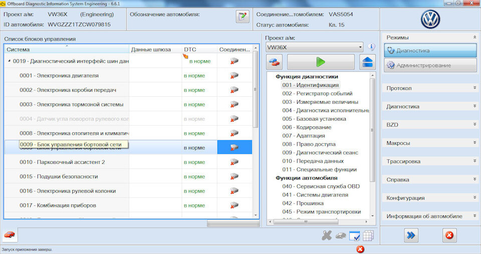This screenshot has width=481, height=254.
Task: Collapse the Режимы panel chevron
Action: (x=474, y=37)
